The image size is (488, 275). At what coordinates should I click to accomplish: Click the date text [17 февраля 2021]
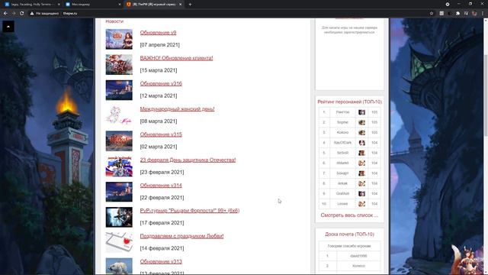tap(162, 223)
